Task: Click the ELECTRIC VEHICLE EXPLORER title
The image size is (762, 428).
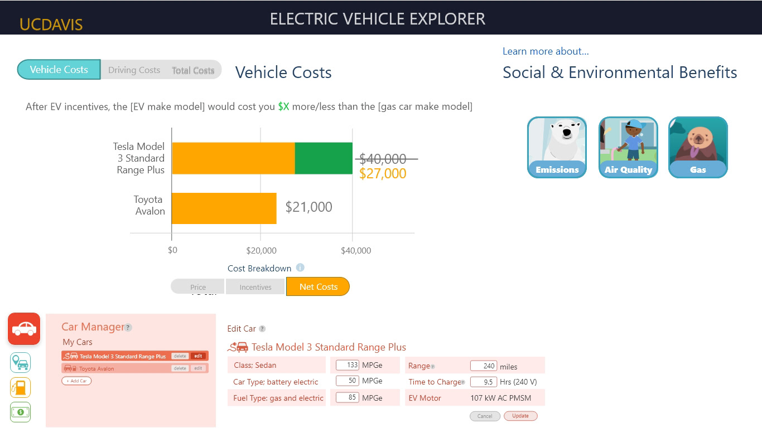Action: (378, 18)
